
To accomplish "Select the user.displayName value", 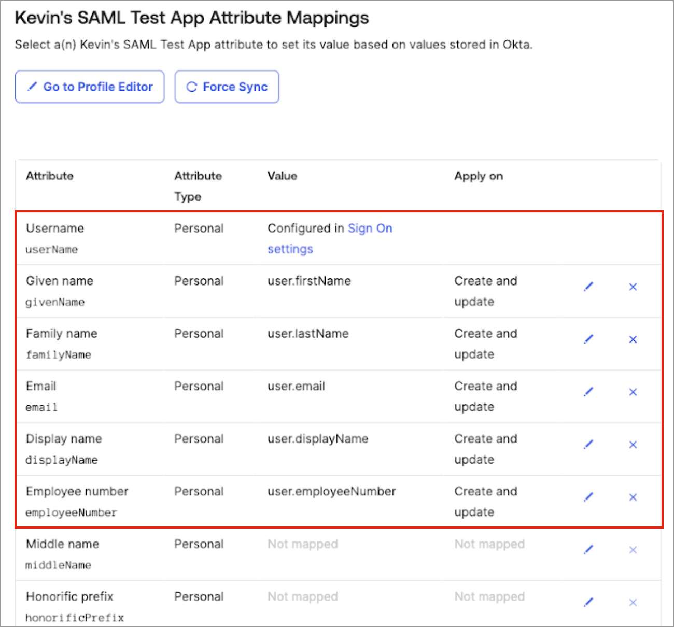I will [x=318, y=439].
